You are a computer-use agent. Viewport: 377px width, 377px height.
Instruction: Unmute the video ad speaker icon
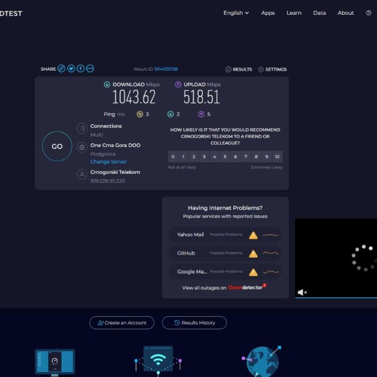coord(302,293)
